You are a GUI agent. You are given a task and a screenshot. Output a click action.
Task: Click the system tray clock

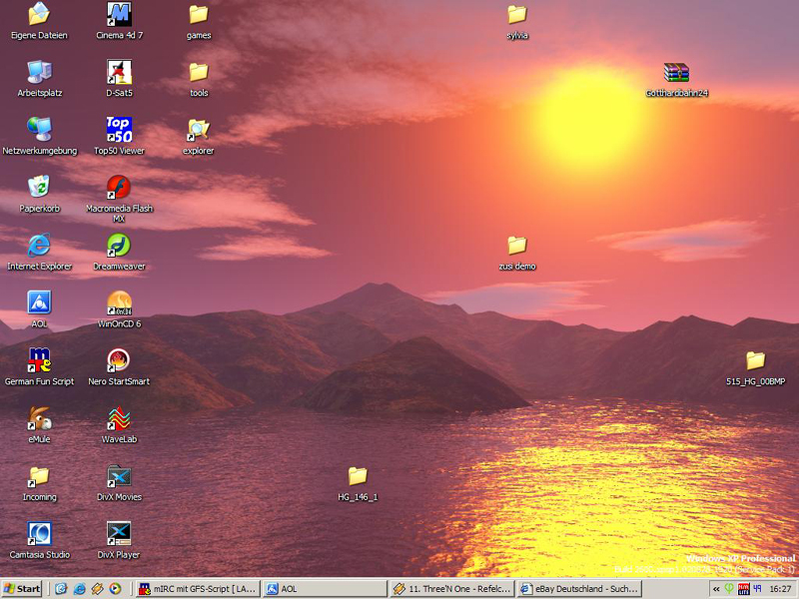780,589
